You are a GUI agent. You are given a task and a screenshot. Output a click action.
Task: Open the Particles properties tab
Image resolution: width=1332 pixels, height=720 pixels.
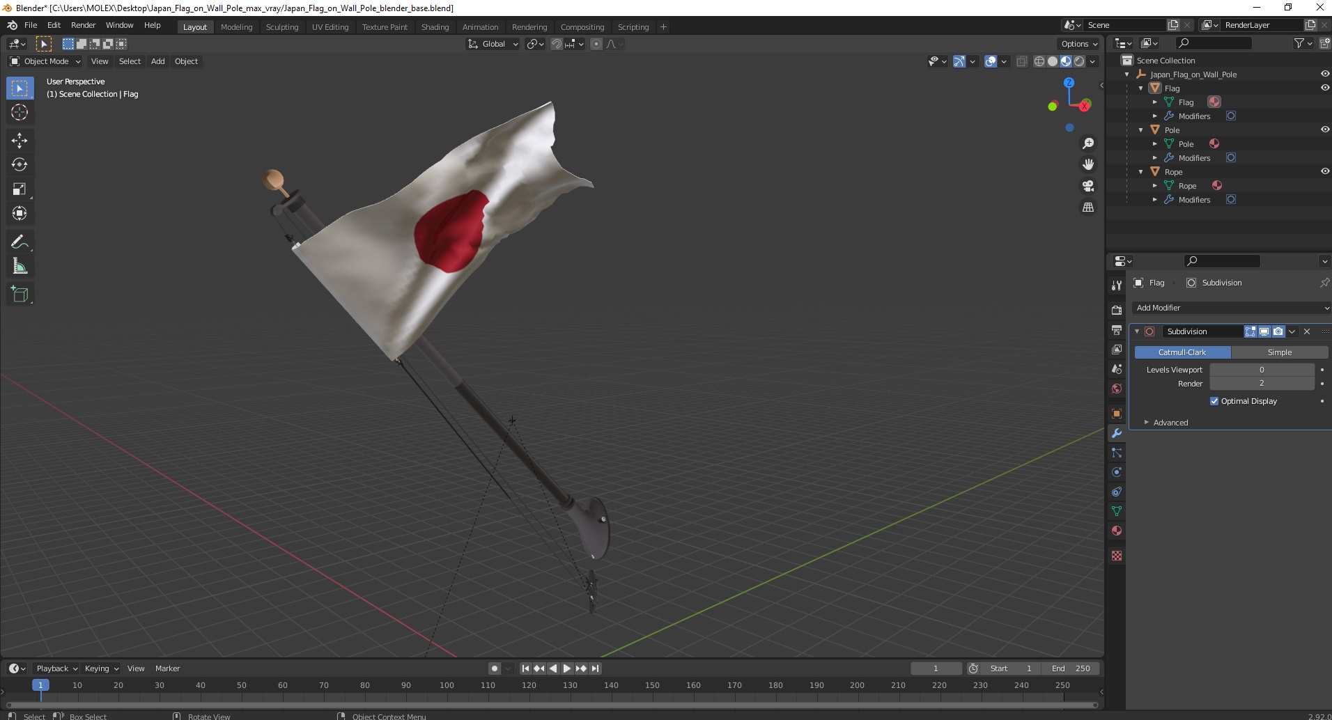click(1117, 453)
